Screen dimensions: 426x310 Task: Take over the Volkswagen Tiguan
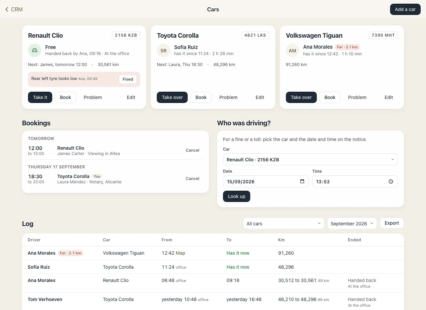point(301,97)
